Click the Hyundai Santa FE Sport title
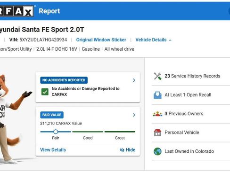 click(42, 30)
